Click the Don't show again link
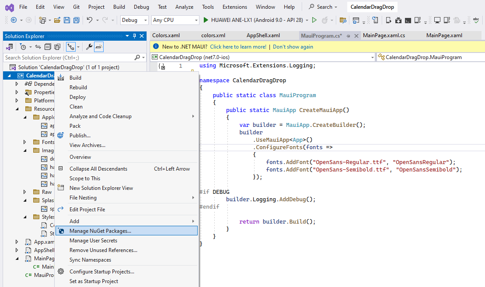The image size is (485, 287). click(293, 47)
